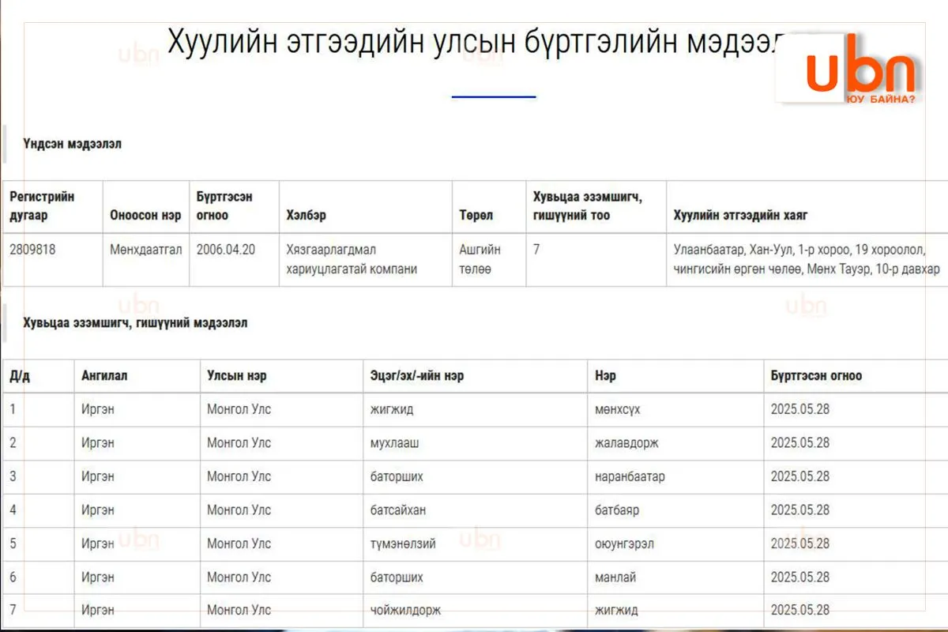Select the name 'манлай'
This screenshot has width=948, height=632.
tap(615, 577)
